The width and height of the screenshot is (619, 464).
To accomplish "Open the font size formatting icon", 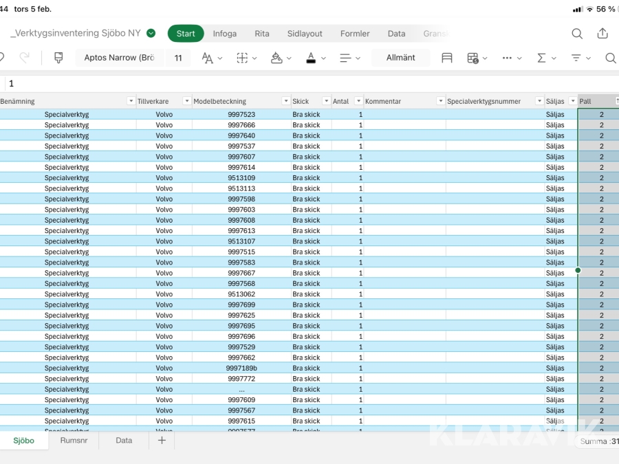I will coord(207,58).
